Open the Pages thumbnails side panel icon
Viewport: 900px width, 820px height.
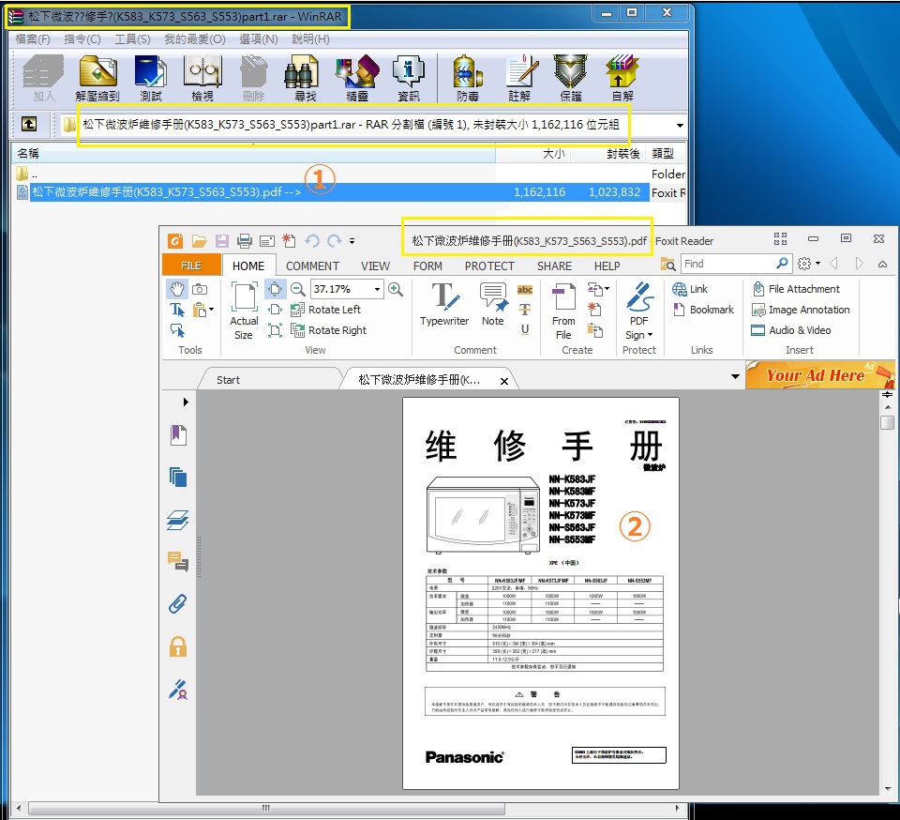click(178, 478)
